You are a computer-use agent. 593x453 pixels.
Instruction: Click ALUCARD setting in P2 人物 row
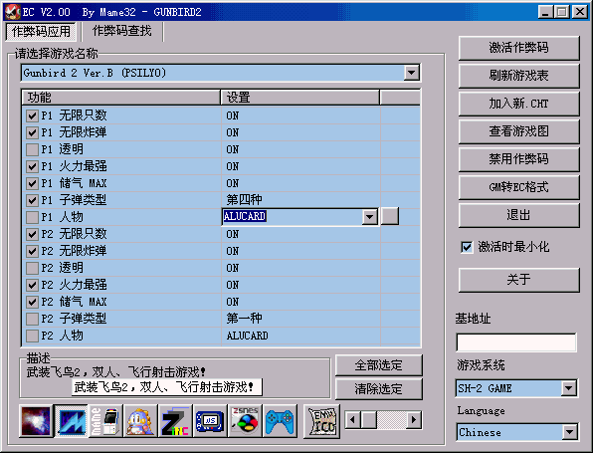coord(248,336)
